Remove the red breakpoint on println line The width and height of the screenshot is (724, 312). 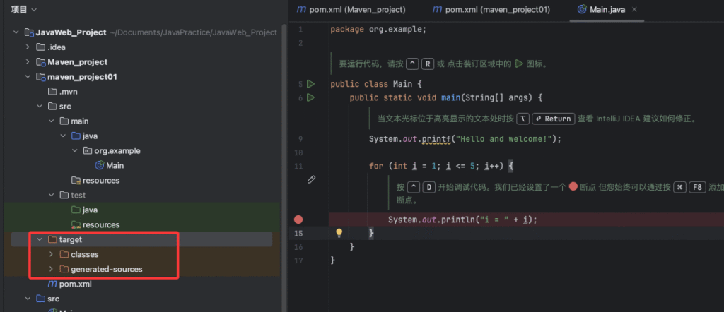pos(298,220)
